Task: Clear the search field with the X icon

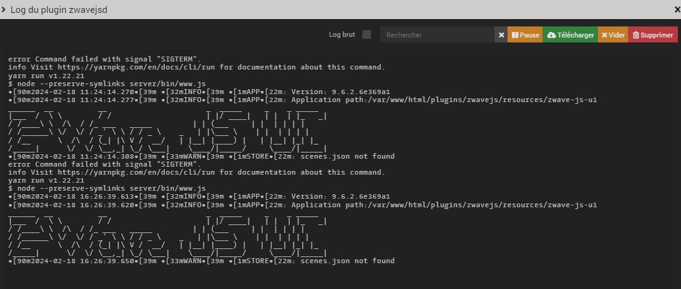Action: [501, 35]
